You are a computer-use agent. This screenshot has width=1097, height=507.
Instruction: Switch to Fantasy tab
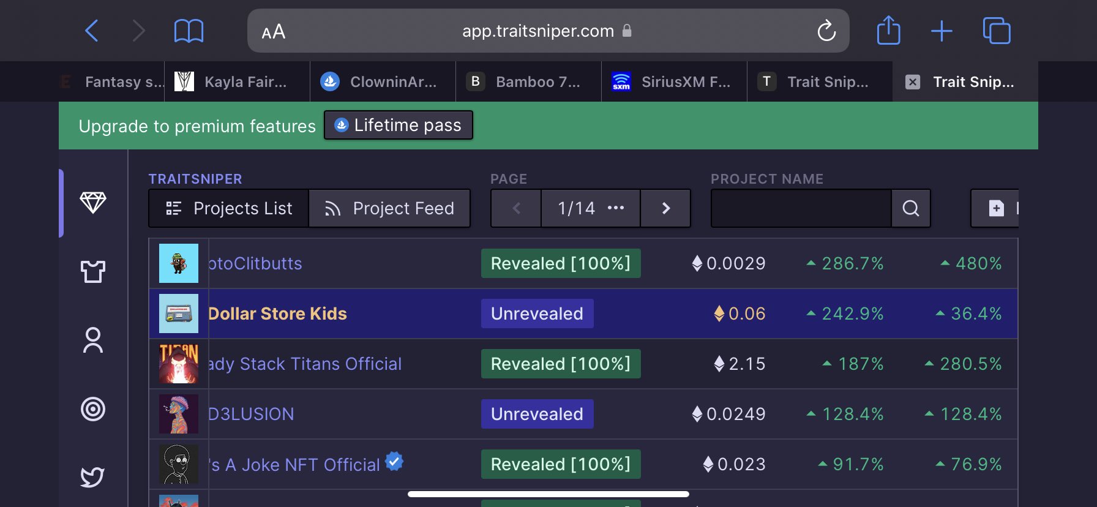113,81
